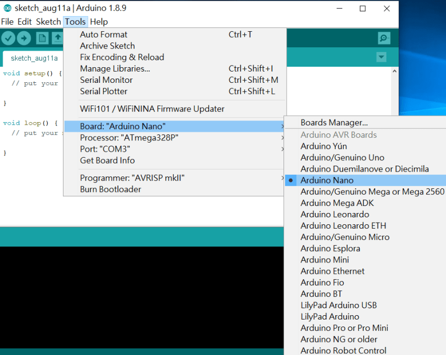Viewport: 446px width, 355px height.
Task: Click the Open sketch up-arrow icon
Action: [x=58, y=38]
